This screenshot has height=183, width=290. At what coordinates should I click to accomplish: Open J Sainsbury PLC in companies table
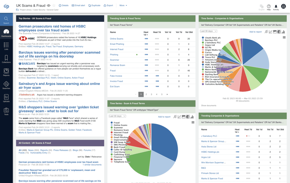(209, 136)
